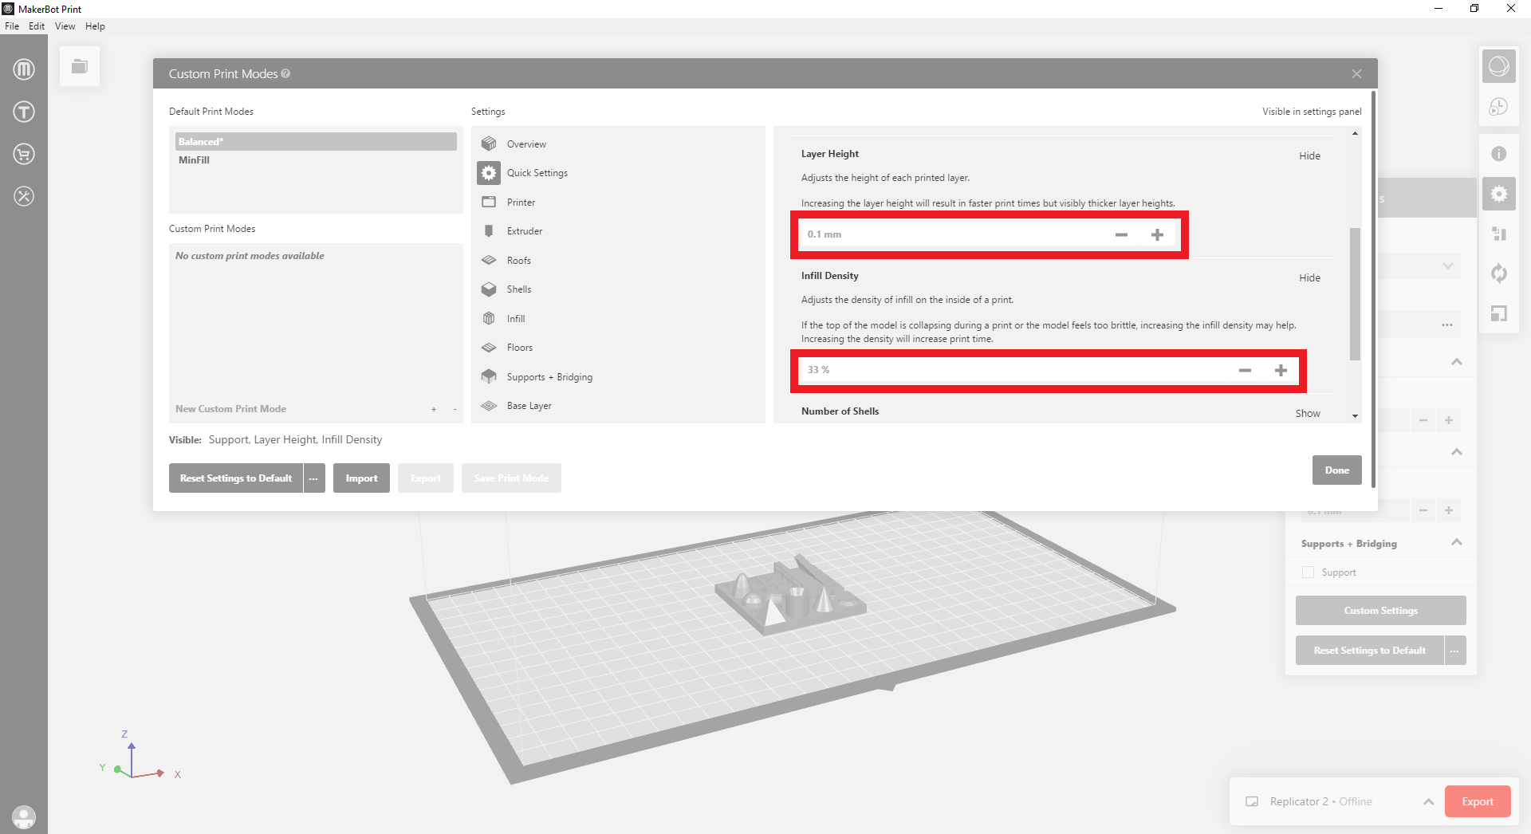The width and height of the screenshot is (1531, 834).
Task: Click the Import button
Action: [x=361, y=478]
